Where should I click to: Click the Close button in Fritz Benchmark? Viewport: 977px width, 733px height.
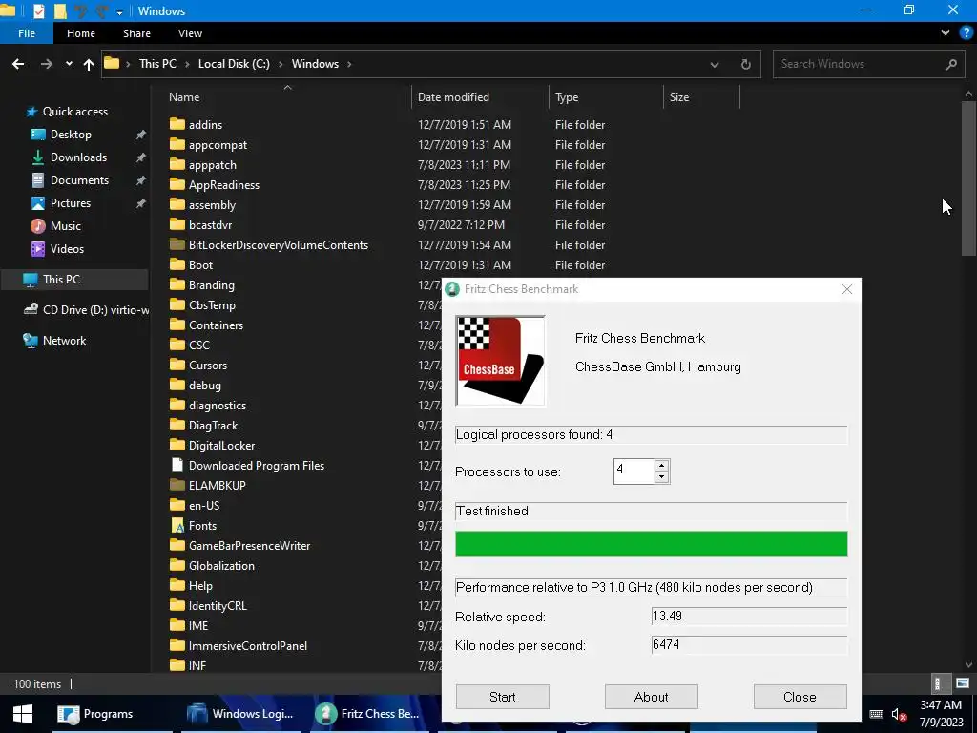pyautogui.click(x=800, y=697)
